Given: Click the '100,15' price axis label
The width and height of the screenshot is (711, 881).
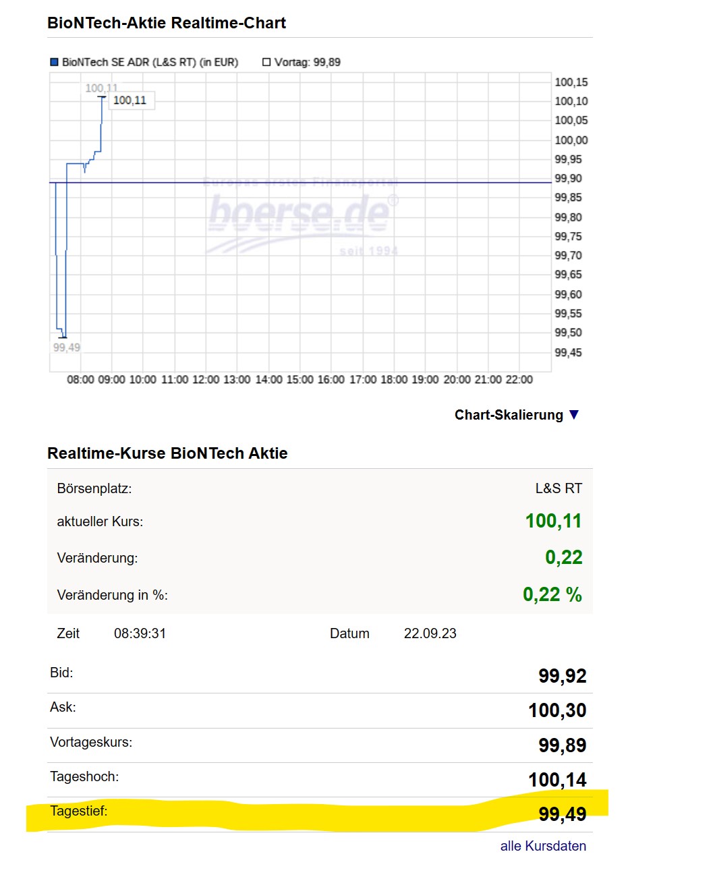Looking at the screenshot, I should click(x=571, y=82).
